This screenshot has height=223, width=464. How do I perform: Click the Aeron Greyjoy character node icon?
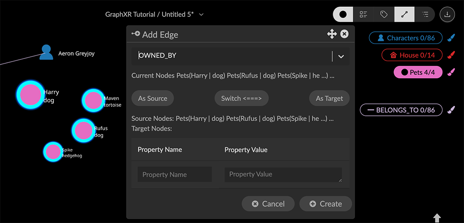click(x=46, y=53)
